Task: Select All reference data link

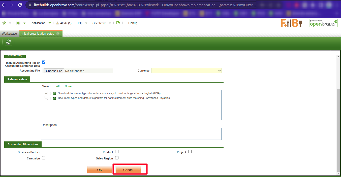Action: tap(58, 86)
